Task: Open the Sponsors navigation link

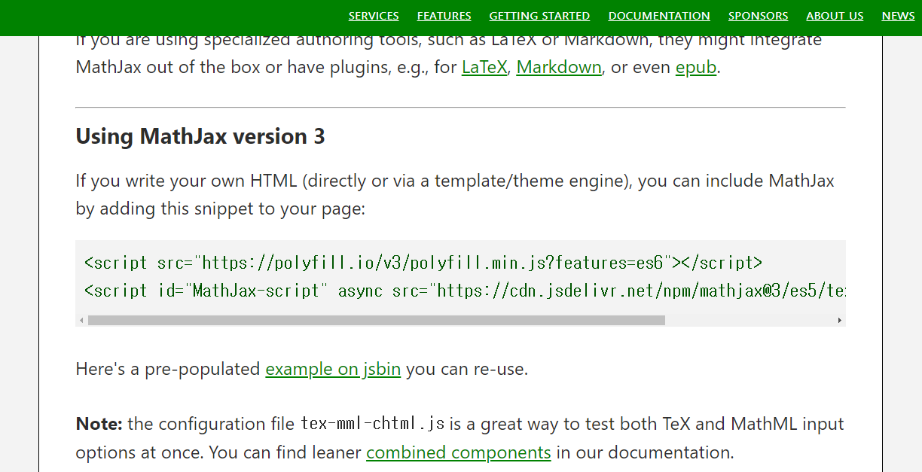Action: (758, 16)
